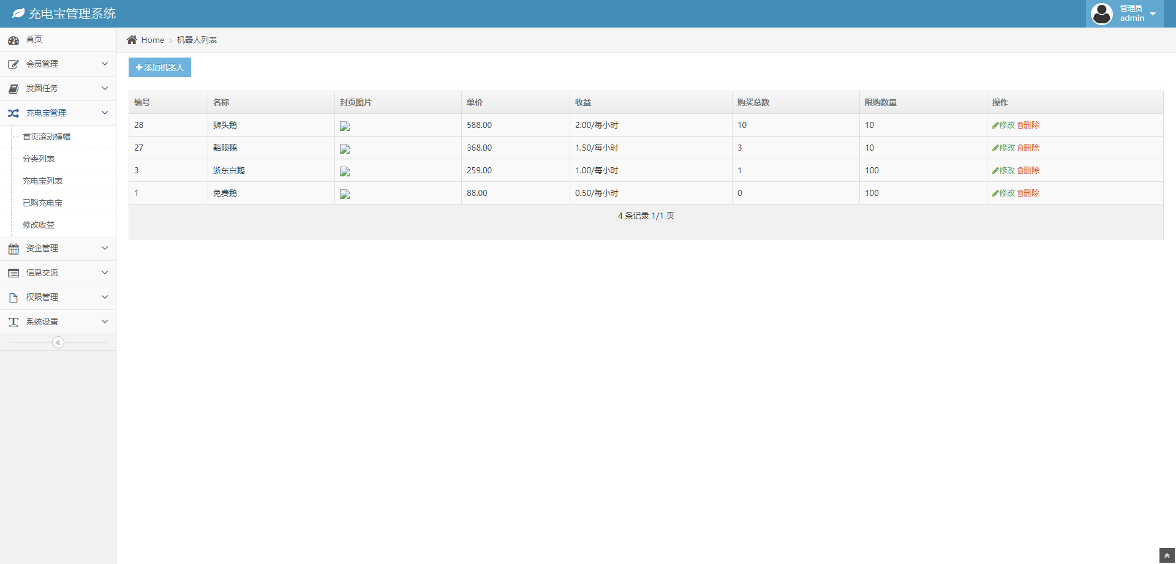
Task: Delete the 豁眼鹅 row with 删除
Action: click(1028, 148)
